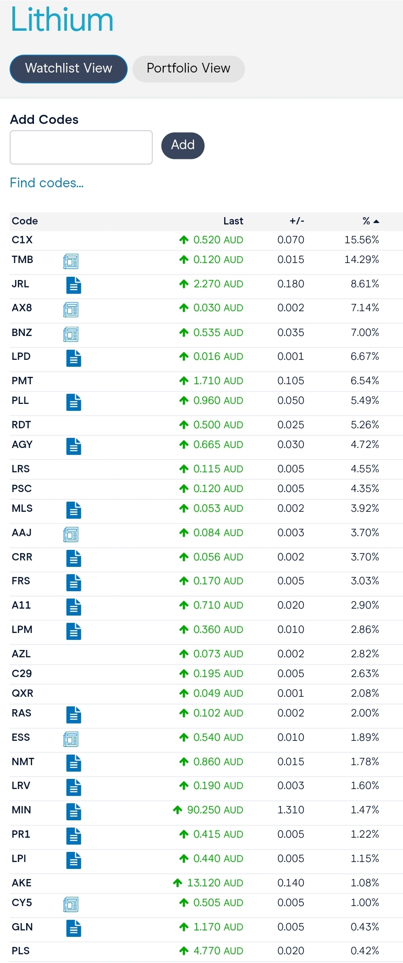Open the news icon beside AAJ

pos(71,534)
